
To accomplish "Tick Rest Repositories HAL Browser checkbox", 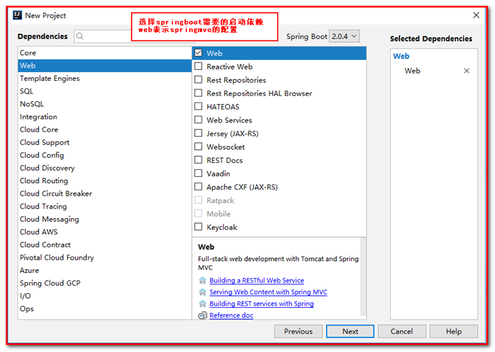I will pos(199,93).
